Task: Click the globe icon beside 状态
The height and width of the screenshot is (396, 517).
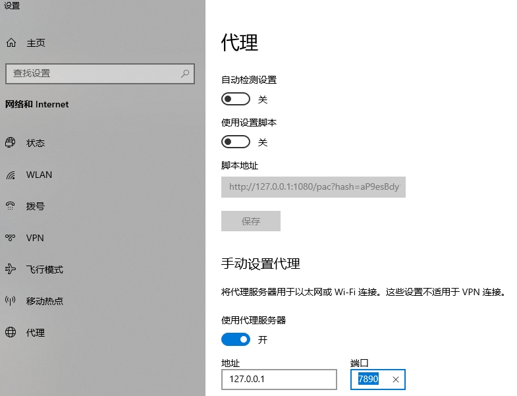Action: coord(11,143)
